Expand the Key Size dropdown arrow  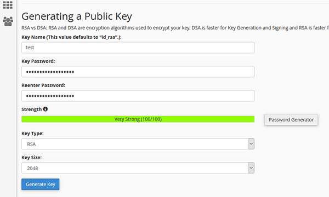click(x=251, y=168)
